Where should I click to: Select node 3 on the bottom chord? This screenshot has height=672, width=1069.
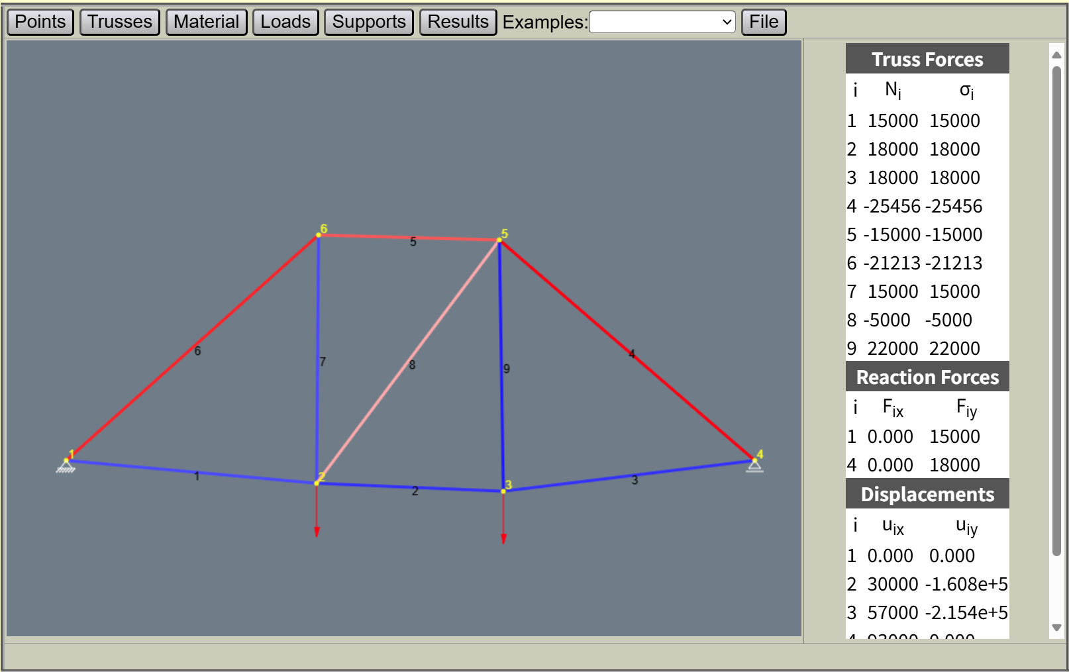(x=503, y=491)
